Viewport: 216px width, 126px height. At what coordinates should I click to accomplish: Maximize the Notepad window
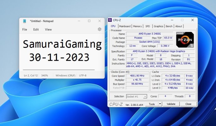[x=89, y=21]
